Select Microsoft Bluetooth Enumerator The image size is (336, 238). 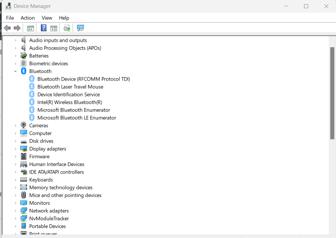tap(74, 110)
